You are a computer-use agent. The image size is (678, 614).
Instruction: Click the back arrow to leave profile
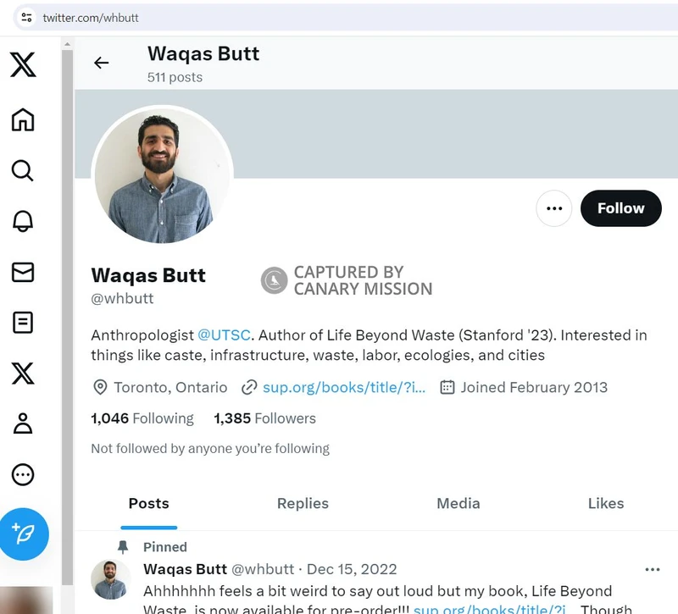tap(102, 63)
